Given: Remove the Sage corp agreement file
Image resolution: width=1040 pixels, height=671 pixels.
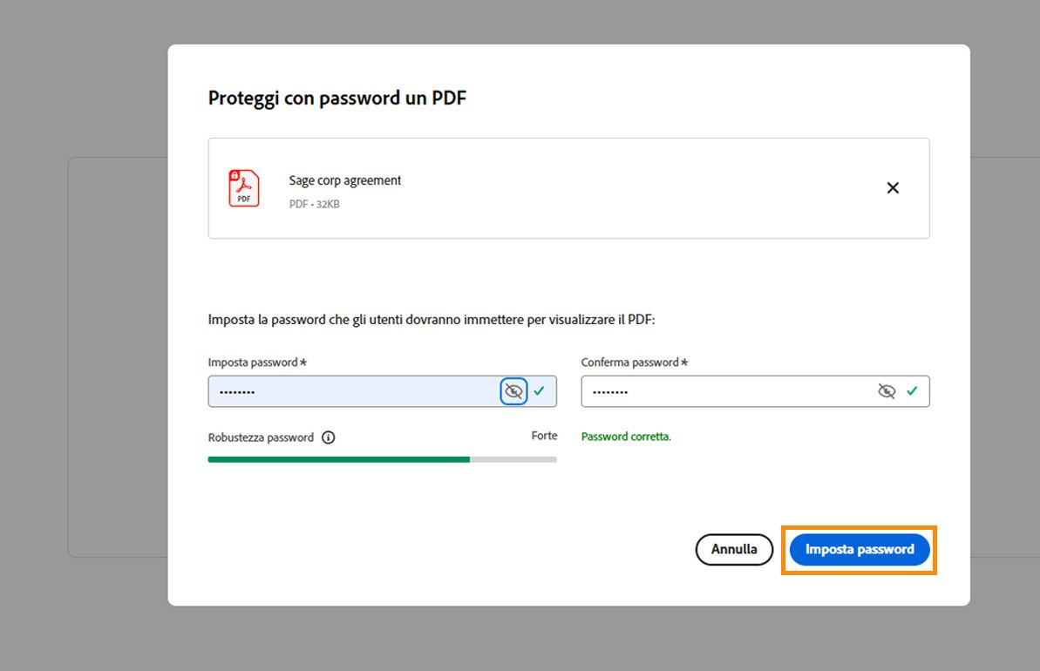Looking at the screenshot, I should [893, 187].
